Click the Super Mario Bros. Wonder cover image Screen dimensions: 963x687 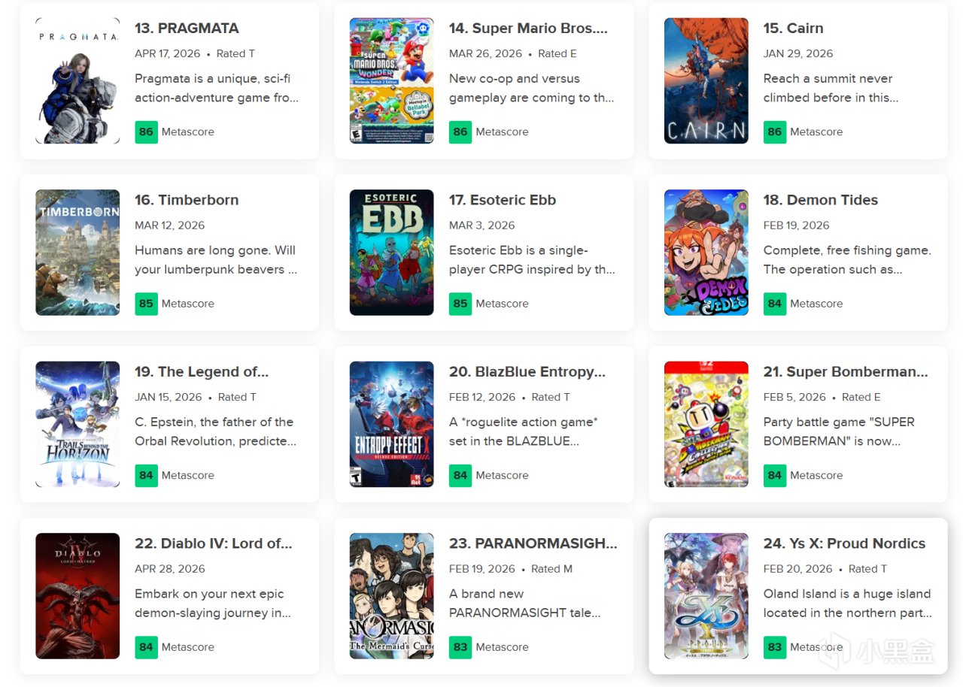[391, 80]
